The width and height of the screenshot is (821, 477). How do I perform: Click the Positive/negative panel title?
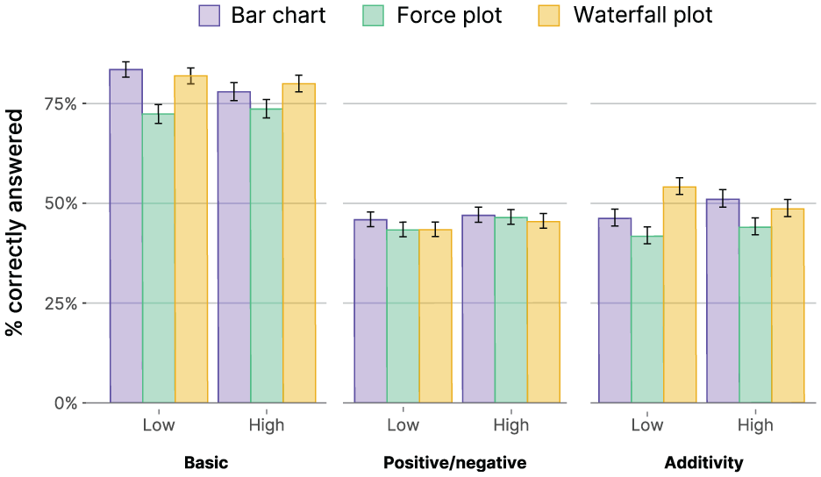point(455,463)
